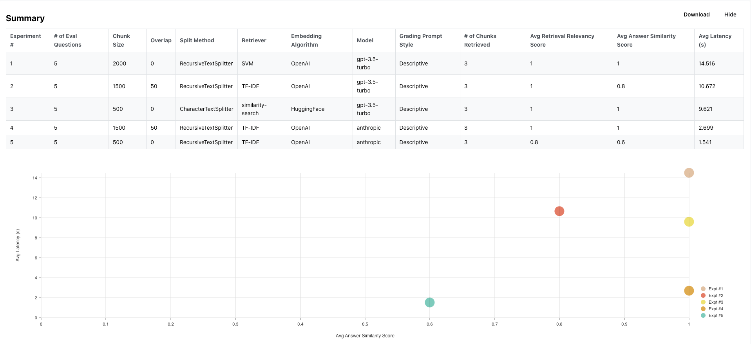Click the yellow data point at similarity 1

click(689, 222)
